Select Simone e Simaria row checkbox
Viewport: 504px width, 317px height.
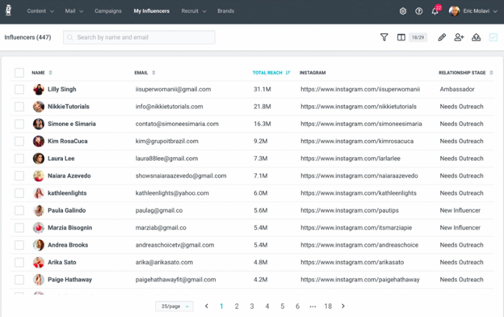click(x=19, y=124)
